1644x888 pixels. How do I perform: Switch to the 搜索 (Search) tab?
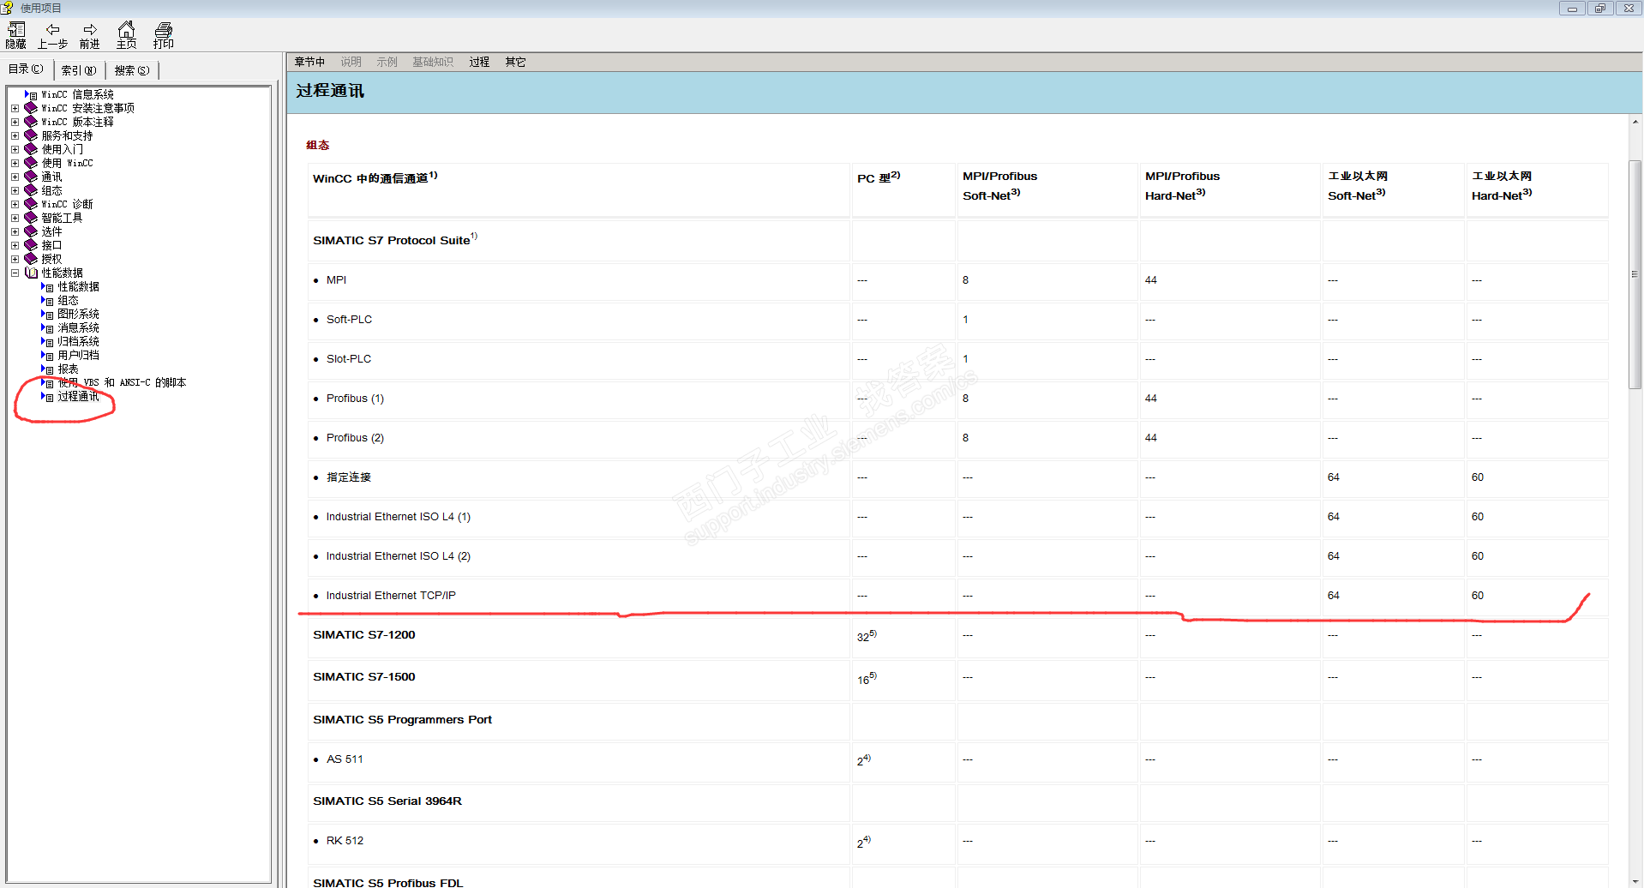[x=132, y=70]
